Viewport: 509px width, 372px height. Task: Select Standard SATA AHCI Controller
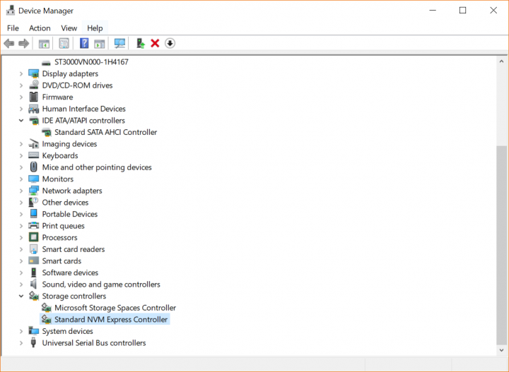click(x=105, y=132)
